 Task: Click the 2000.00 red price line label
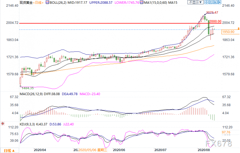[x=215, y=21]
